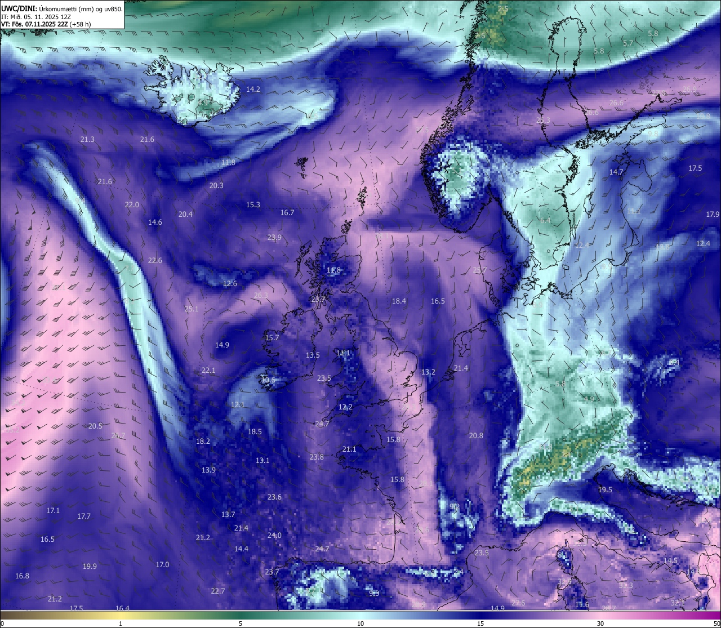Click the 26.3 value on the map
Image resolution: width=721 pixels, height=628 pixels.
pyautogui.click(x=261, y=295)
